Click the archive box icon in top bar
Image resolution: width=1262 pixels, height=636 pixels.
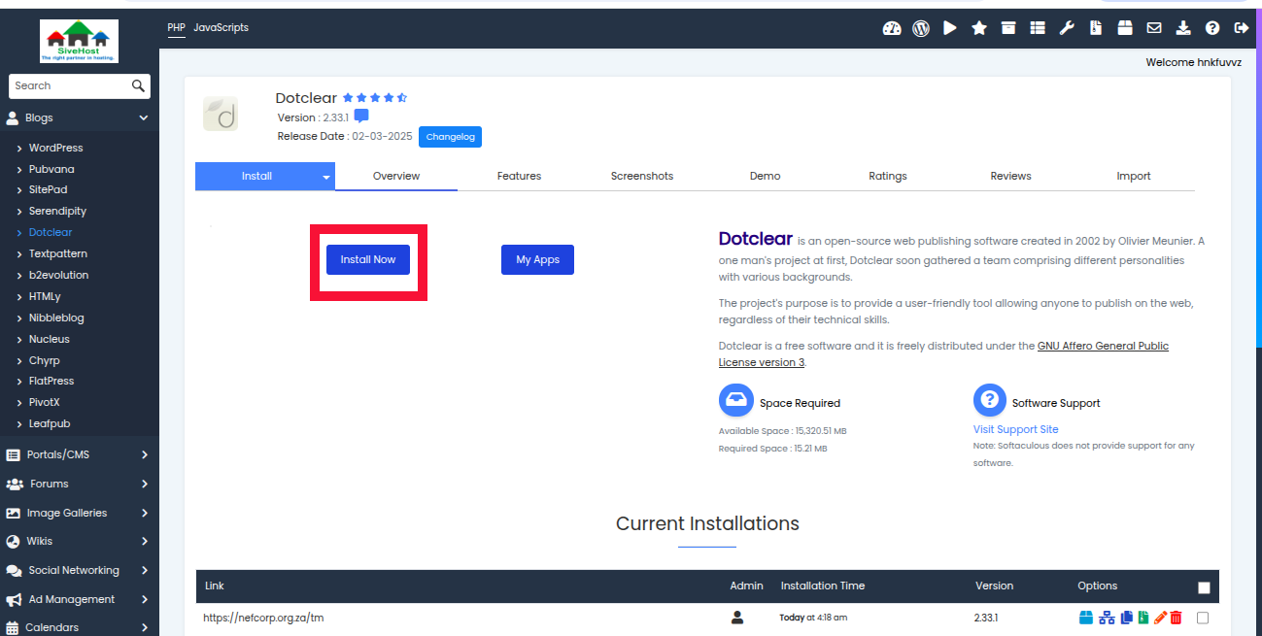pos(1008,28)
